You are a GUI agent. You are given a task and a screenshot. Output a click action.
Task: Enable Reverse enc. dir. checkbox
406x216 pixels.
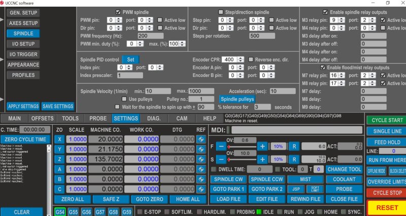point(251,59)
